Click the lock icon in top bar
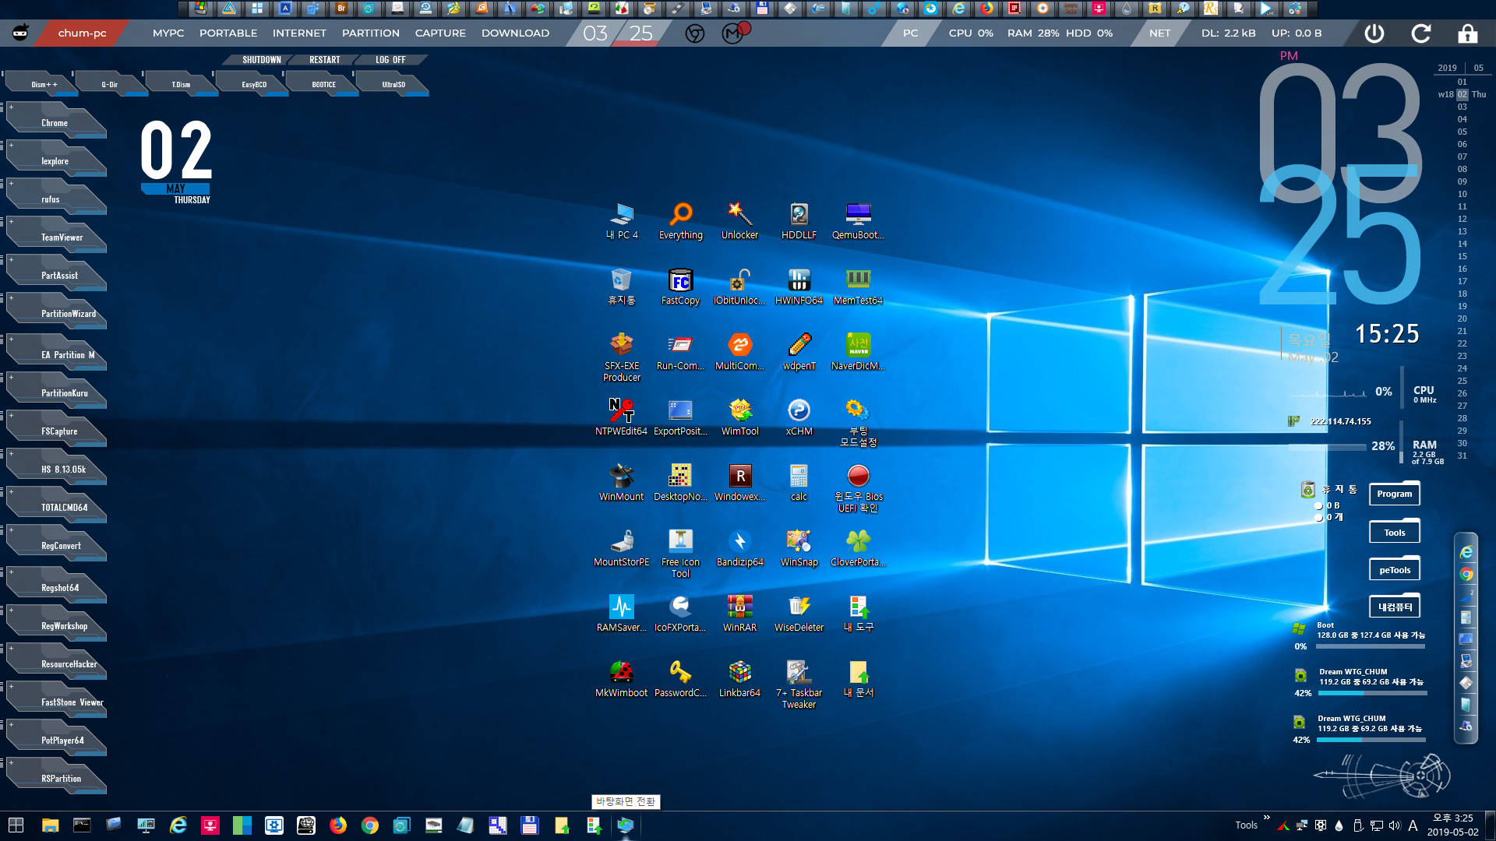The image size is (1496, 841). pyautogui.click(x=1467, y=33)
